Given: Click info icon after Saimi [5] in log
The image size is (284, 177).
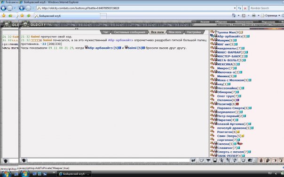Looking at the screenshot, I should click(x=143, y=48).
